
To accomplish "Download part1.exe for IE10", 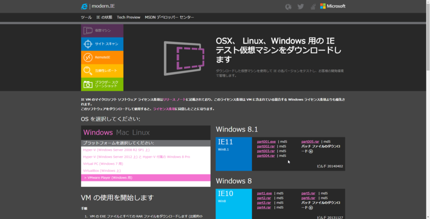I will (x=264, y=193).
